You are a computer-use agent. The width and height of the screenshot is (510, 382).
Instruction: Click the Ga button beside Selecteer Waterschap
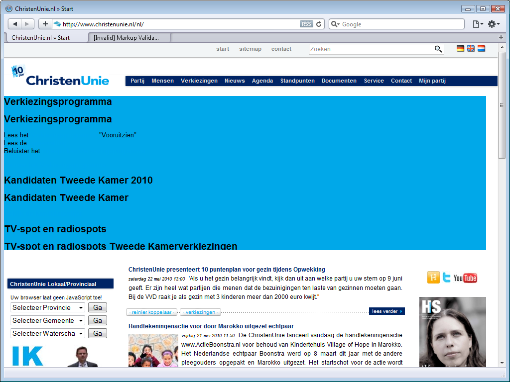(98, 334)
